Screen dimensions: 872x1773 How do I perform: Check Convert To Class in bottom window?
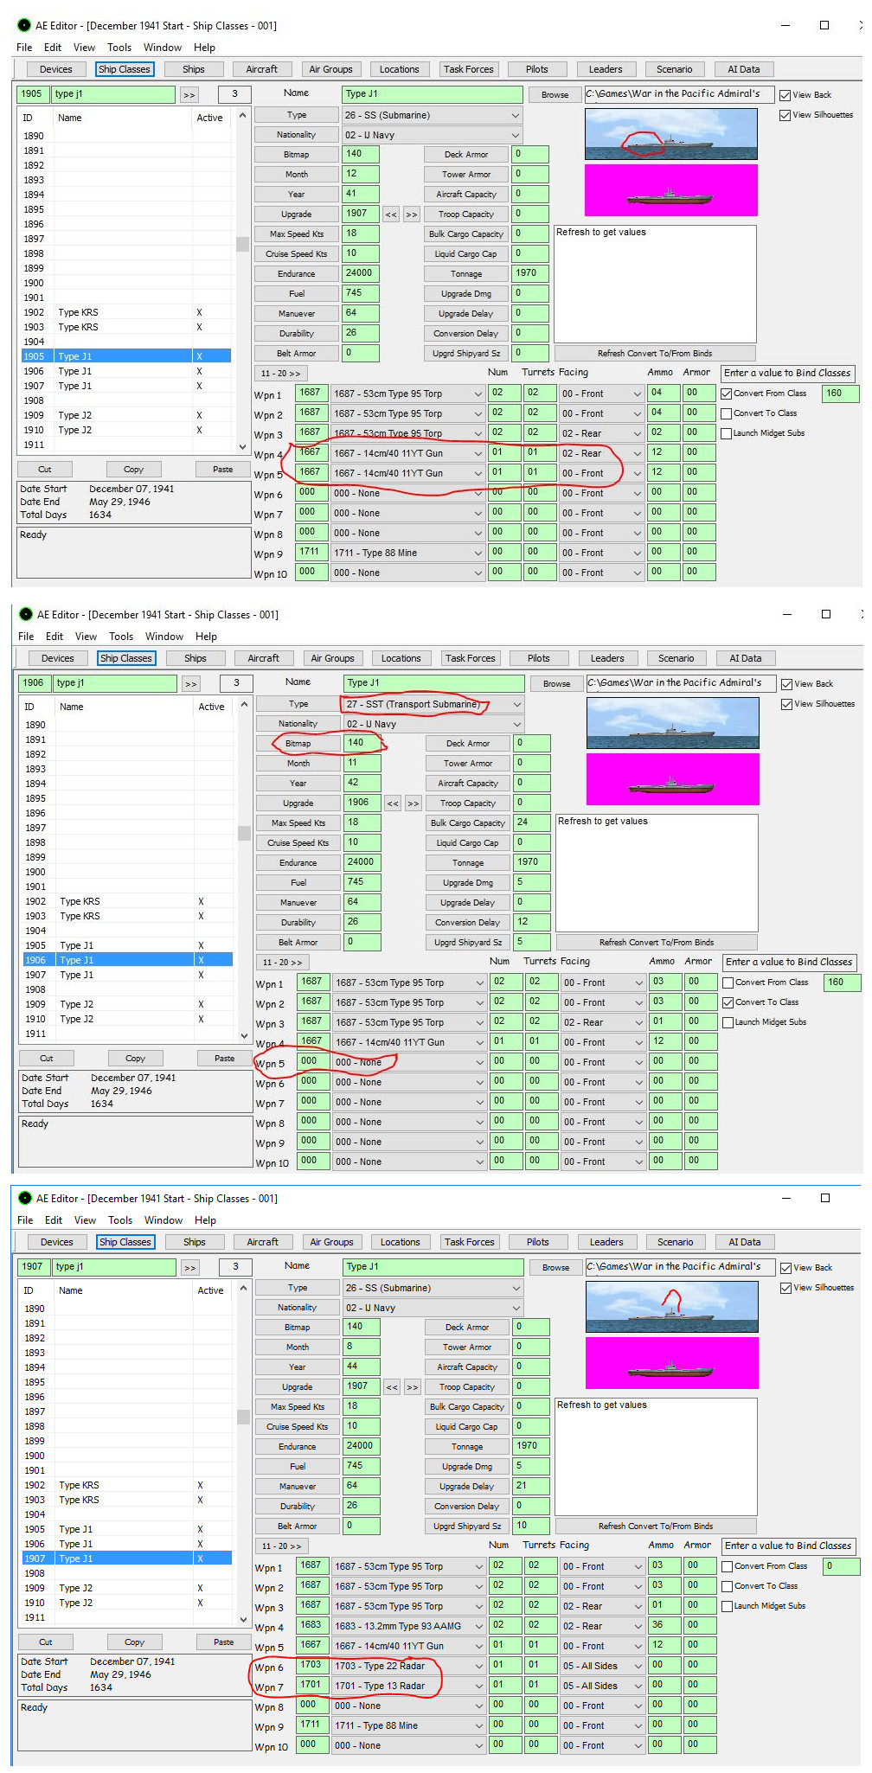pyautogui.click(x=727, y=1586)
